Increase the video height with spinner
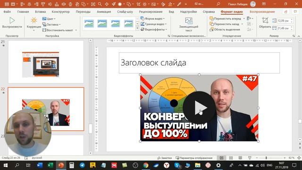The height and width of the screenshot is (170, 302). pos(292,19)
